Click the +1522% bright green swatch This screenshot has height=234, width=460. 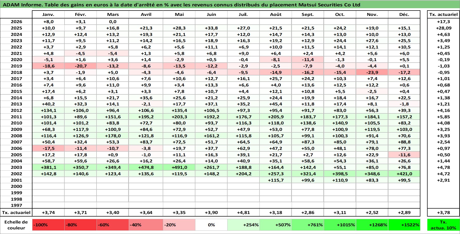click(x=404, y=225)
